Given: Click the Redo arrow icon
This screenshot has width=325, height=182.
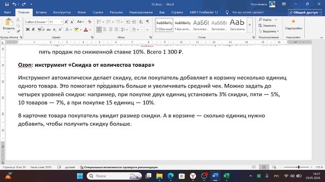Looking at the screenshot, I should click(x=24, y=4).
